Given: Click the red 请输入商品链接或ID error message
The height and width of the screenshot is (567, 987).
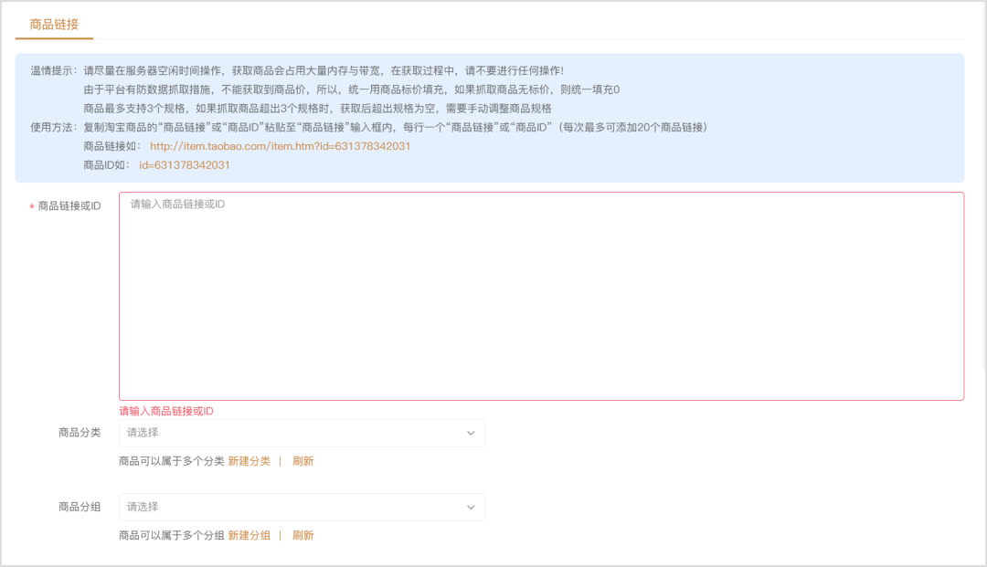Looking at the screenshot, I should point(166,411).
